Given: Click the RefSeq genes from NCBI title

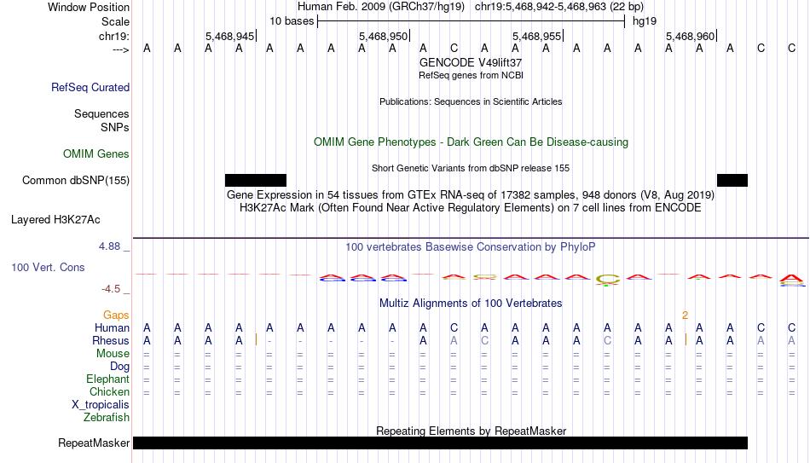Looking at the screenshot, I should (472, 75).
